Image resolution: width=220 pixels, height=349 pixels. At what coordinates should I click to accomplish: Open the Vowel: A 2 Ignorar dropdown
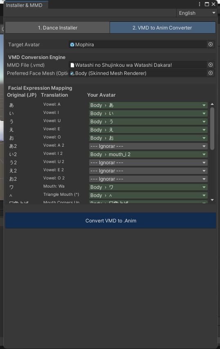click(x=148, y=146)
